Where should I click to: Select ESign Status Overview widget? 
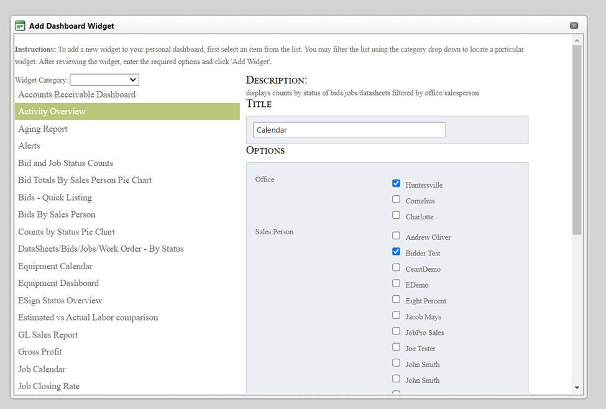(60, 300)
